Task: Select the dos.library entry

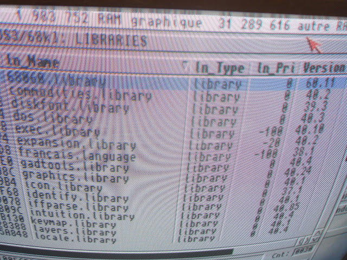Action: coord(53,118)
